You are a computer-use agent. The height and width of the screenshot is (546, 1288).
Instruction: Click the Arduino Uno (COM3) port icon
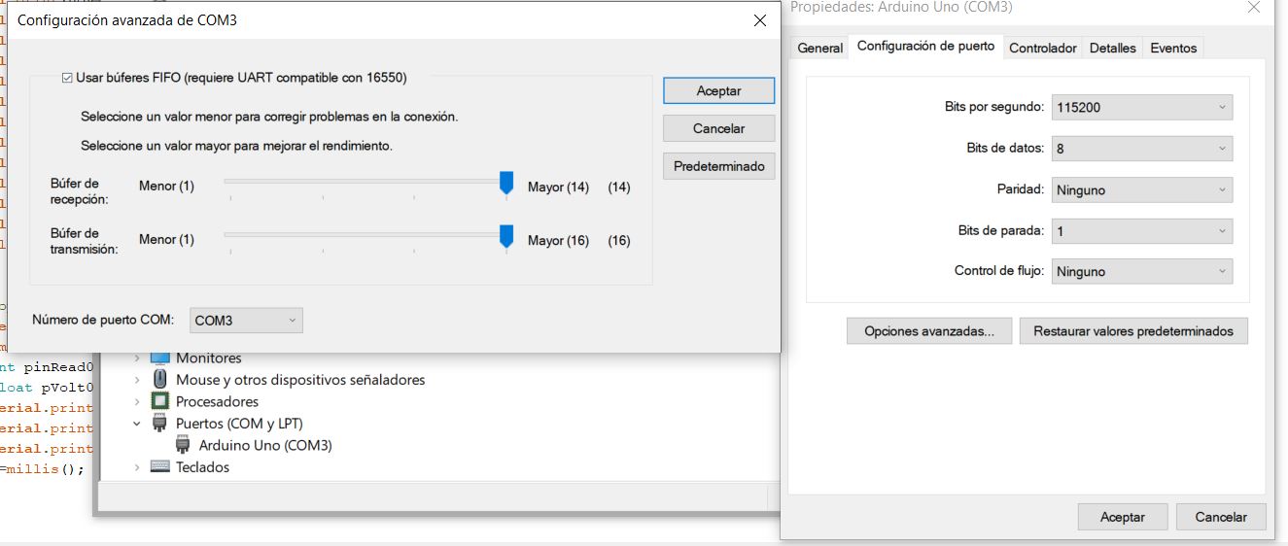point(183,445)
